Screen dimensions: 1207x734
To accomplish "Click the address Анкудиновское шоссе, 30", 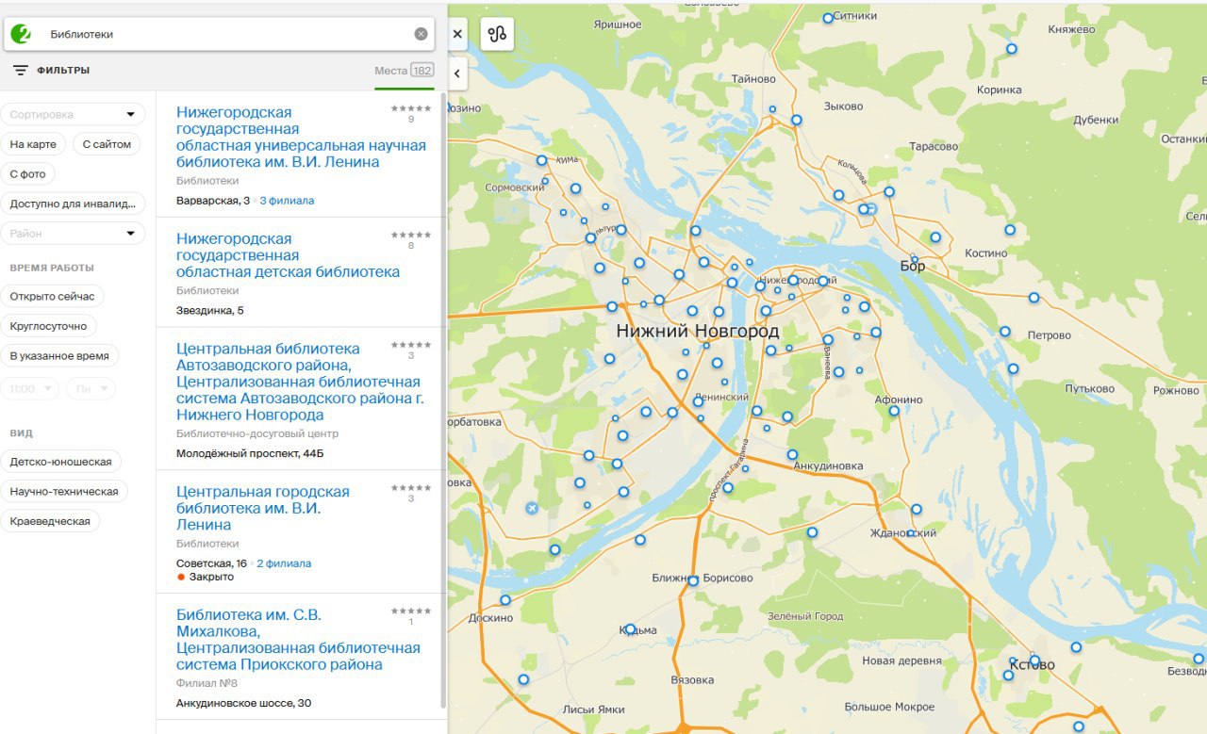I will [243, 703].
